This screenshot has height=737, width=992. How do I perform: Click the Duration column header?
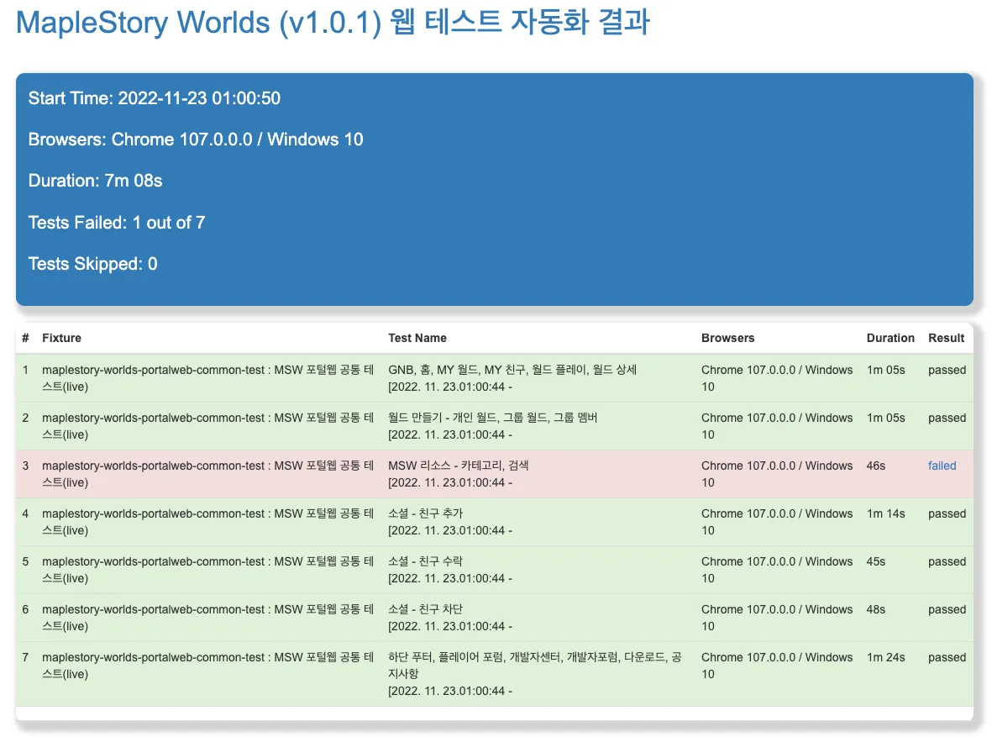(890, 338)
